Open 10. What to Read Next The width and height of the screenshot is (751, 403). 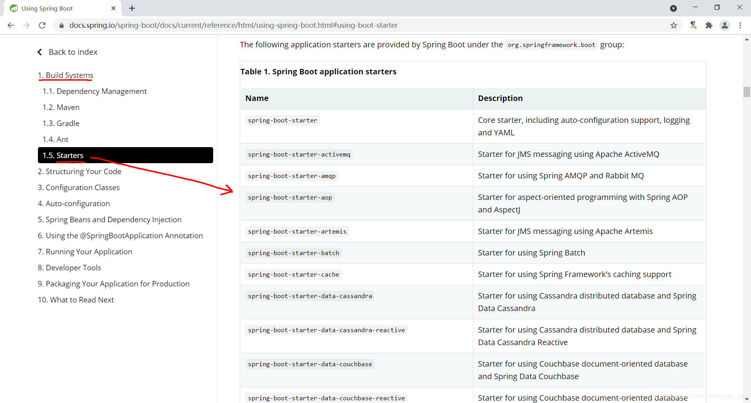tap(76, 300)
